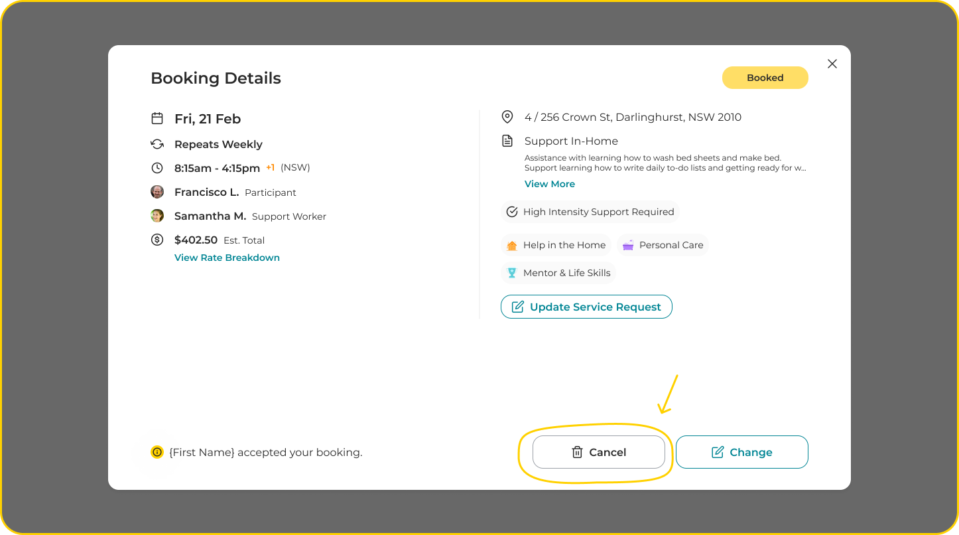Click the dollar icon beside estimated total
This screenshot has height=535, width=959.
[x=157, y=240]
